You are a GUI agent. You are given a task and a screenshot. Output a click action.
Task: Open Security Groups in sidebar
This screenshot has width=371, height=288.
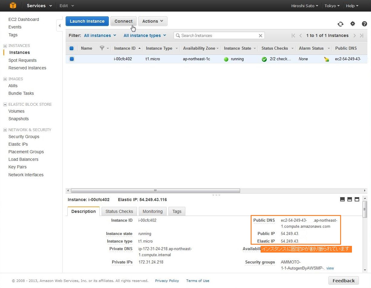coord(24,137)
